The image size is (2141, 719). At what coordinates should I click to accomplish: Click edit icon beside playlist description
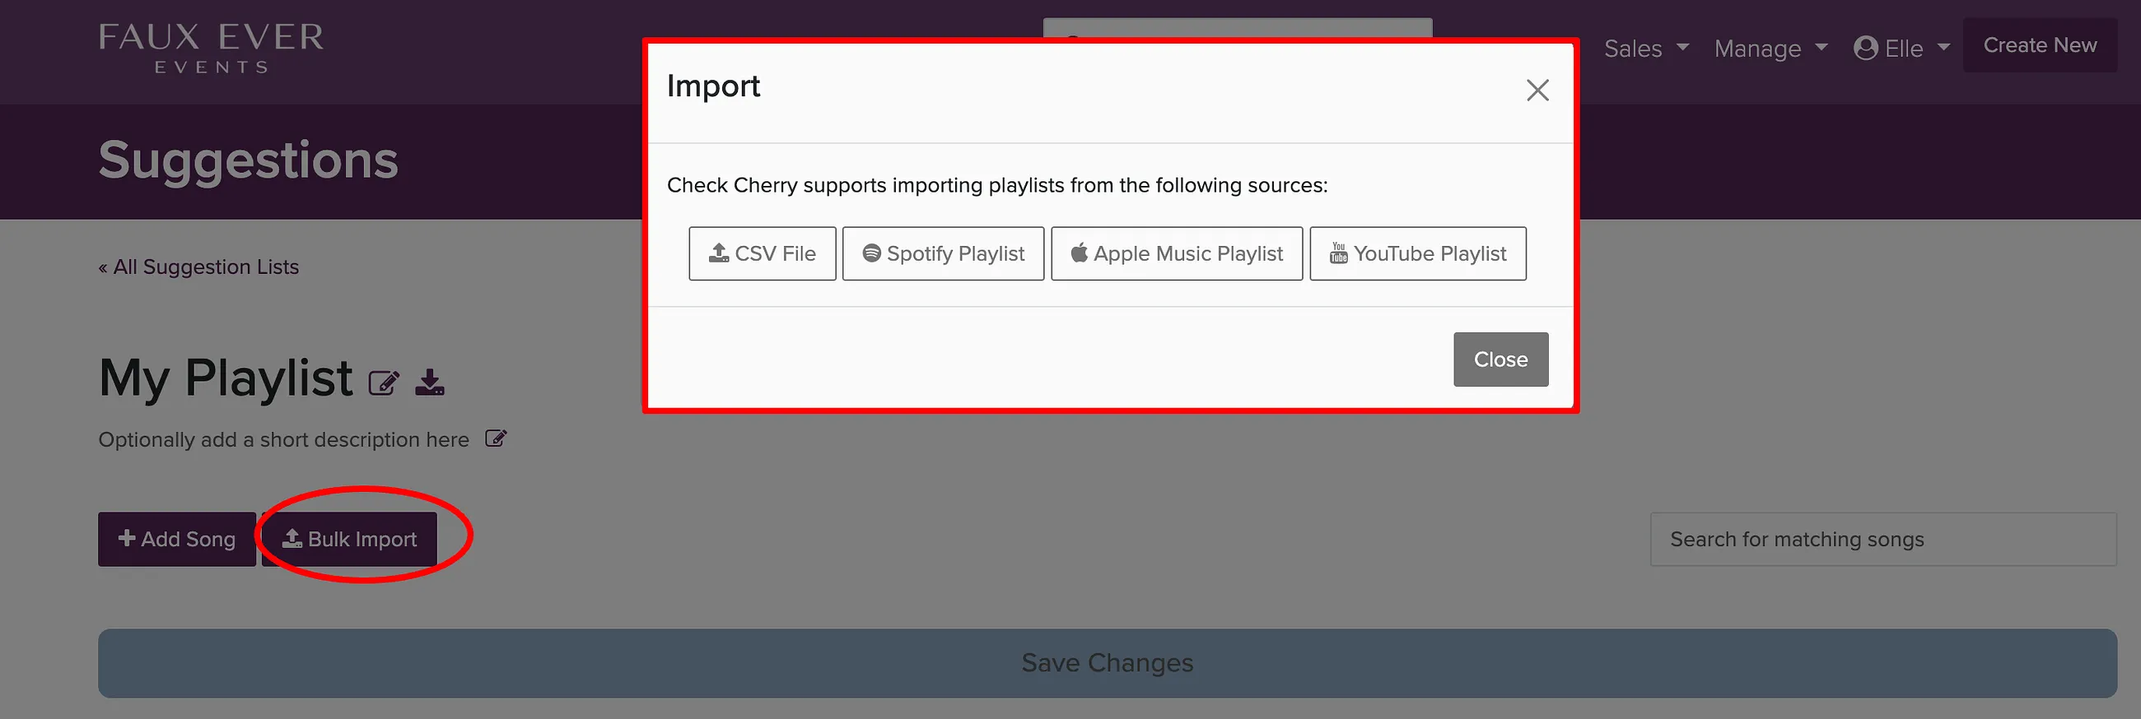pos(496,438)
